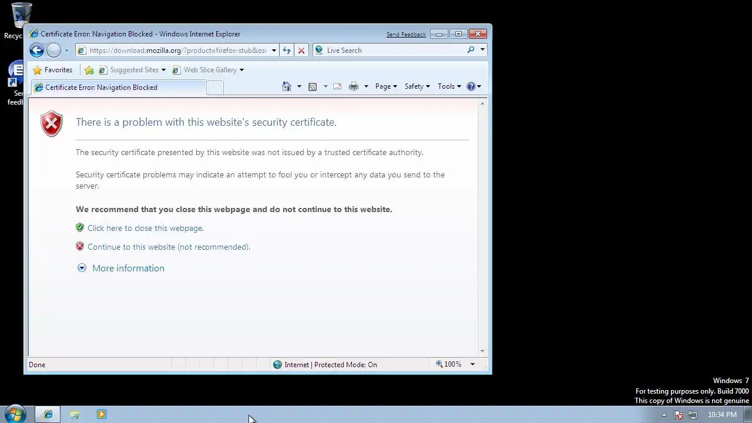
Task: Stop loading with the red X icon
Action: 301,51
